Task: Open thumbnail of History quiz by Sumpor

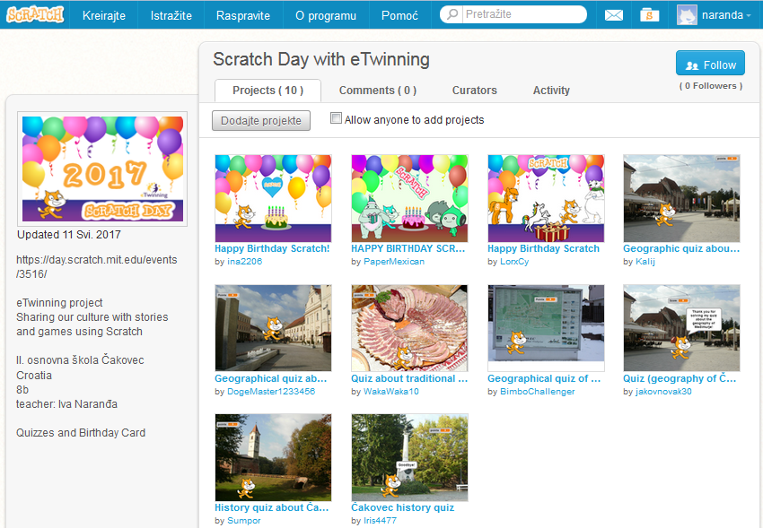Action: (x=273, y=457)
